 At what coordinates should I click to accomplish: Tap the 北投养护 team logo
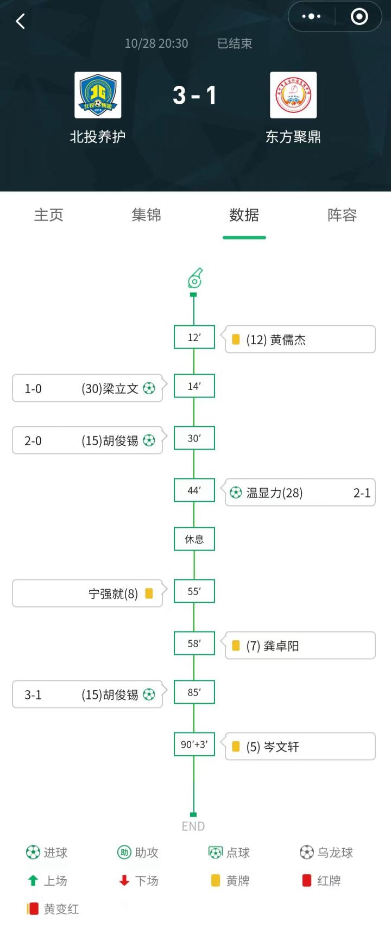click(98, 95)
